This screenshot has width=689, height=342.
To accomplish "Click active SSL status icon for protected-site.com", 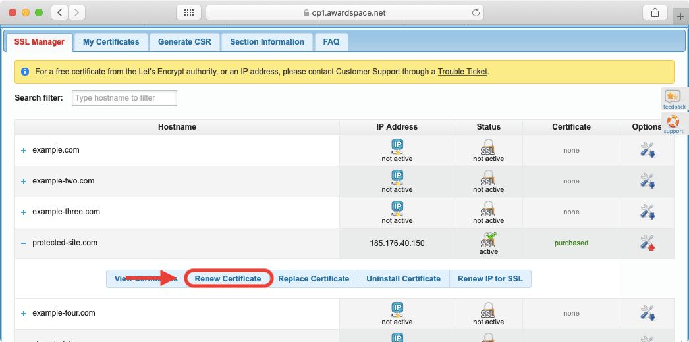I will click(488, 239).
